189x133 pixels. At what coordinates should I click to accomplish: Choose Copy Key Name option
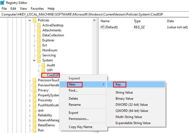click(83, 127)
